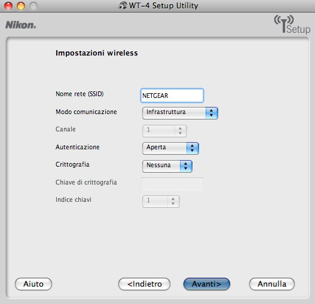Decrease Indice chiavi with the down arrow
This screenshot has width=315, height=304.
(x=173, y=204)
